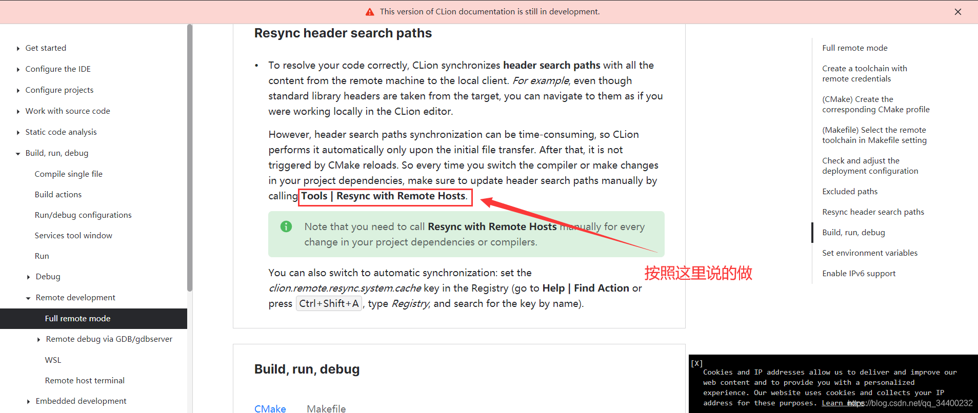The height and width of the screenshot is (413, 978).
Task: Click Tools | Resync with Remote Hosts text
Action: tap(383, 196)
